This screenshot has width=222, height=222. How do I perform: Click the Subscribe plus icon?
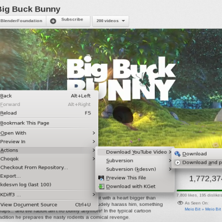click(53, 21)
